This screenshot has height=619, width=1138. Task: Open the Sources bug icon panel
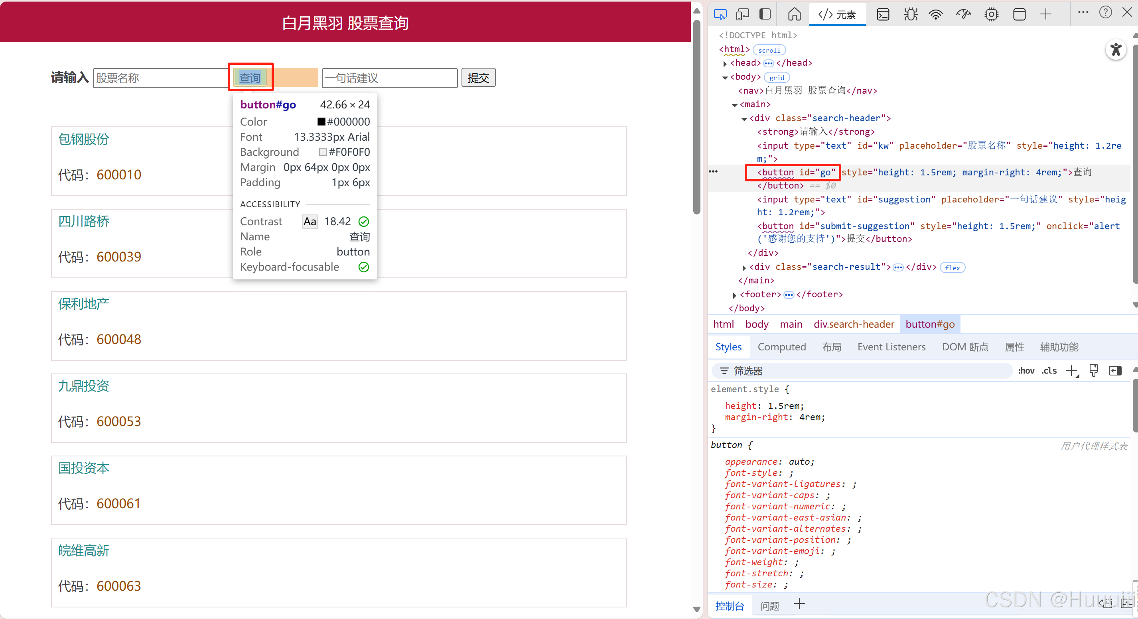click(910, 15)
